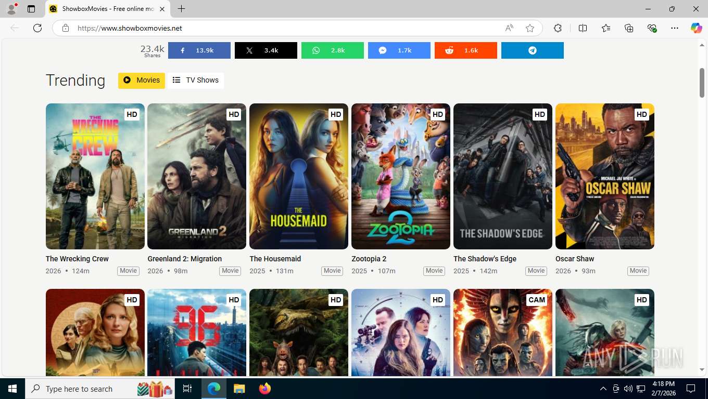The image size is (708, 399).
Task: Open volume control in tray
Action: [x=628, y=389]
